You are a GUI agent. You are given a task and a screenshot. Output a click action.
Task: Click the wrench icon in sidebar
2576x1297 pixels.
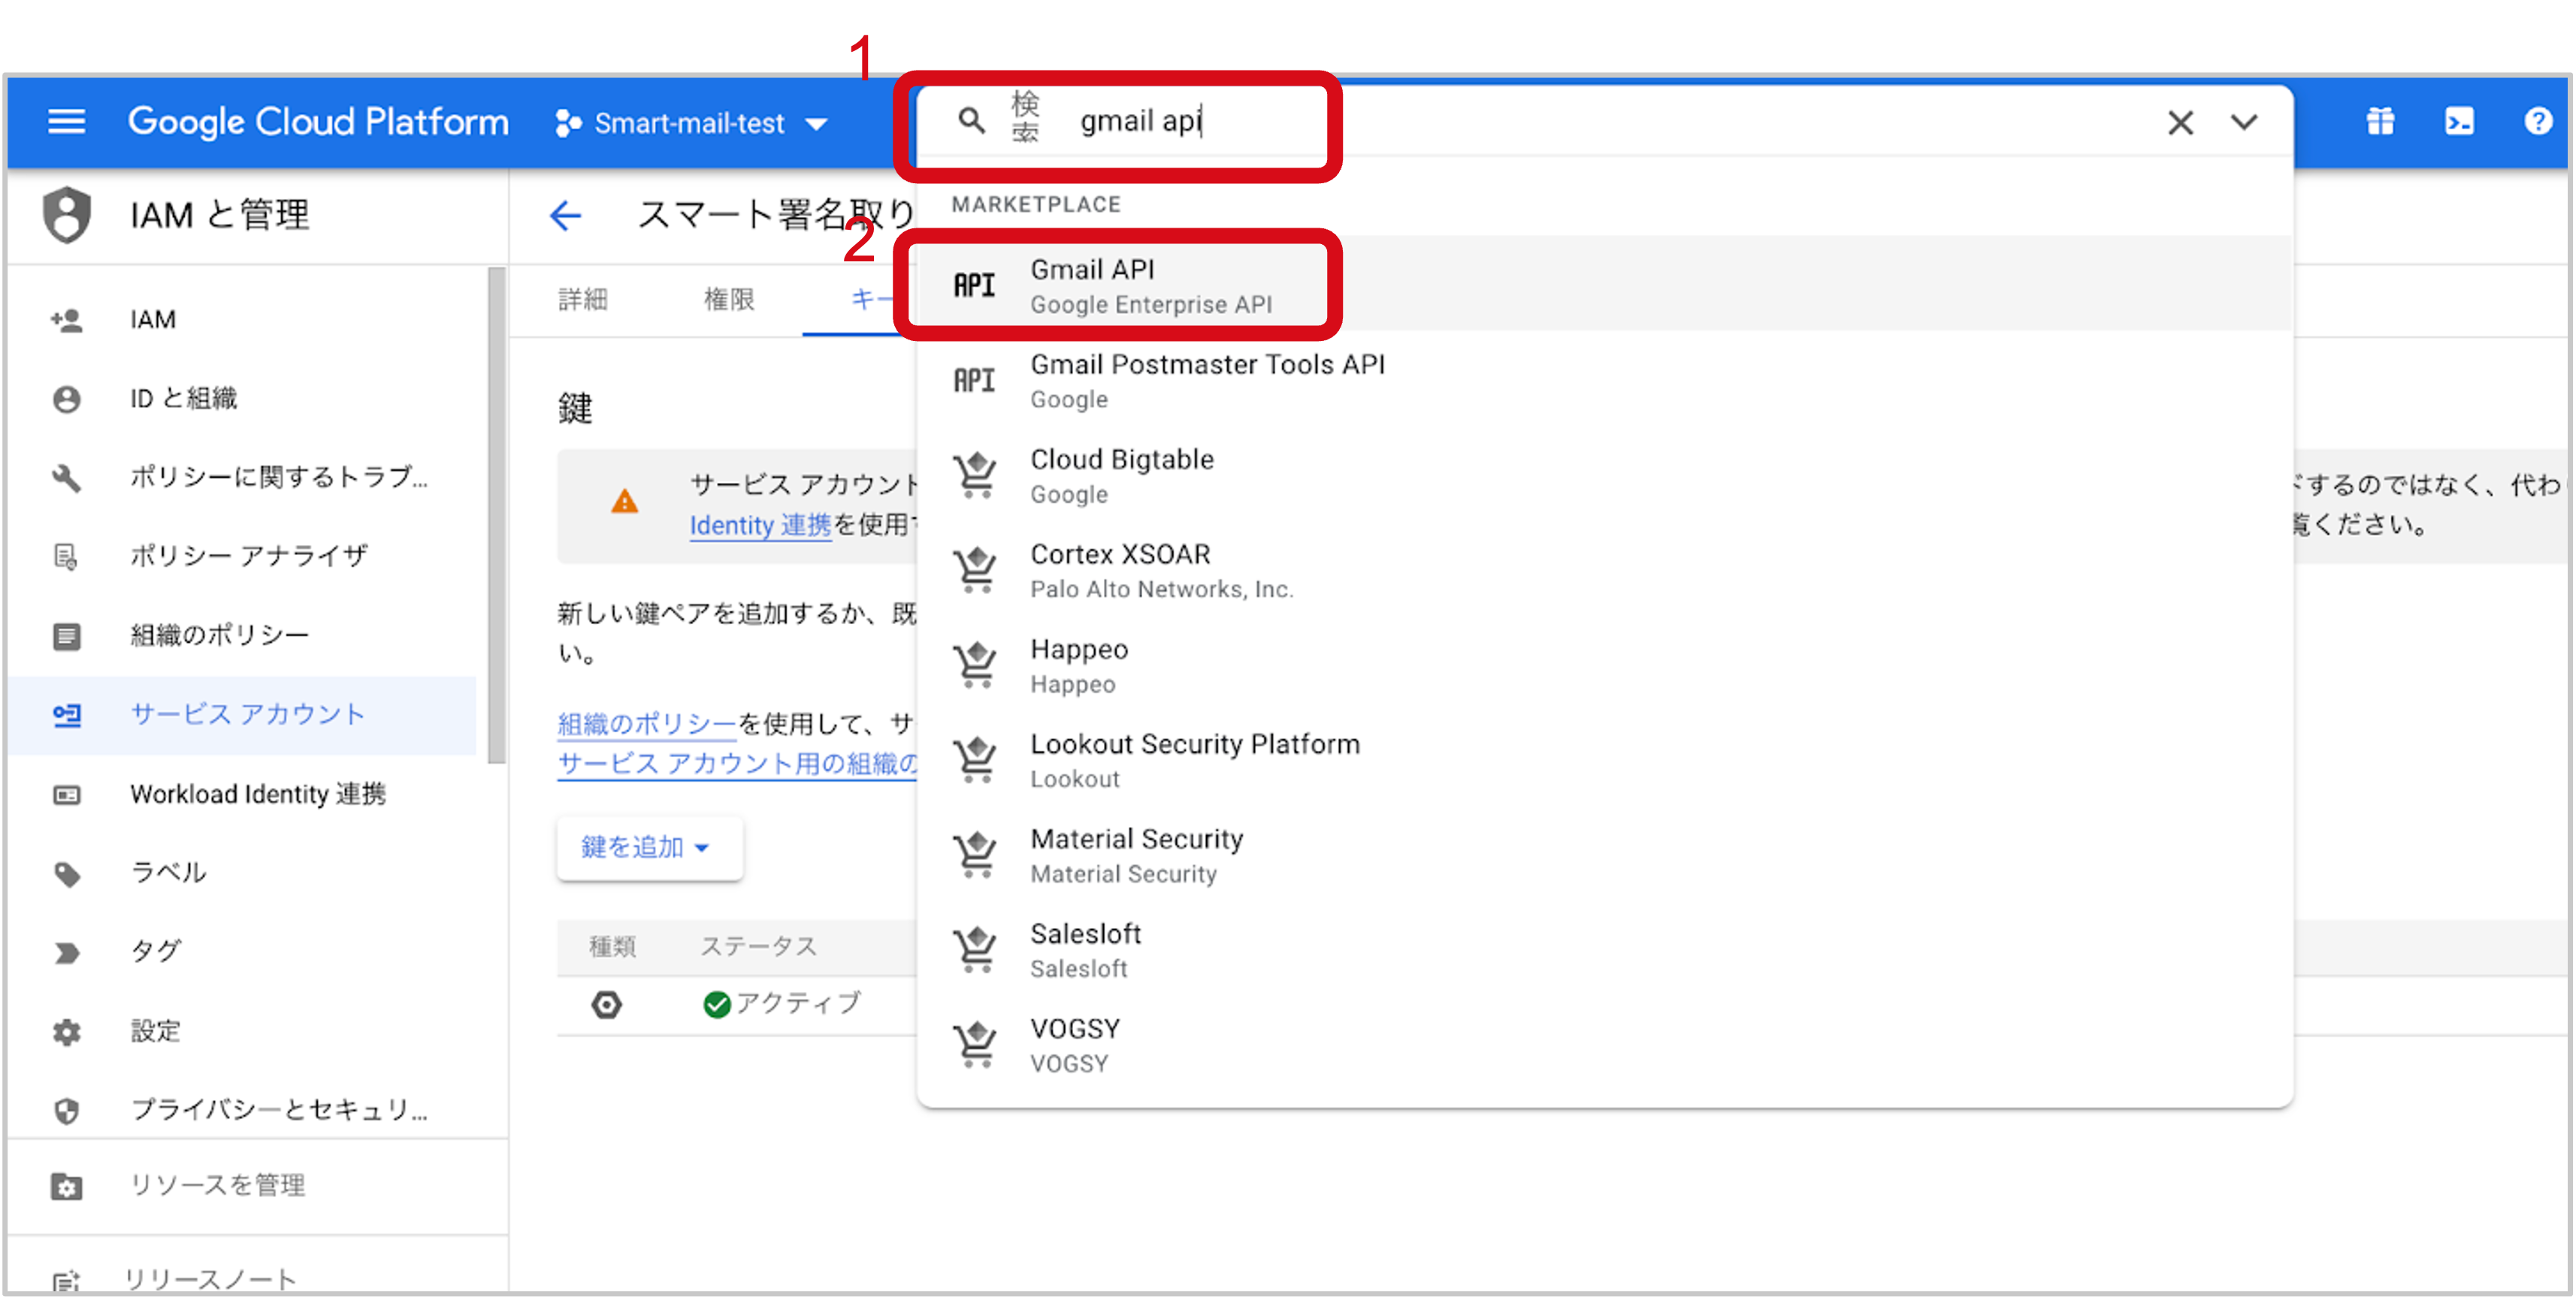tap(67, 478)
